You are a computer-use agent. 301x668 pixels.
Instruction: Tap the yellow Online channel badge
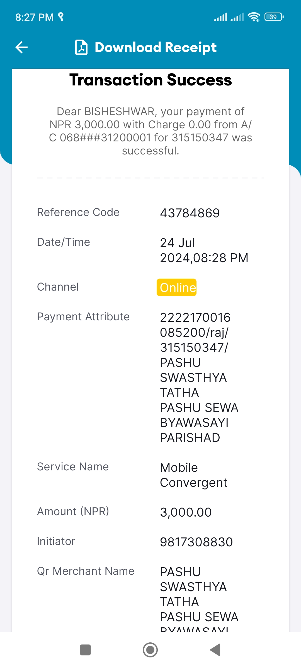tap(176, 287)
